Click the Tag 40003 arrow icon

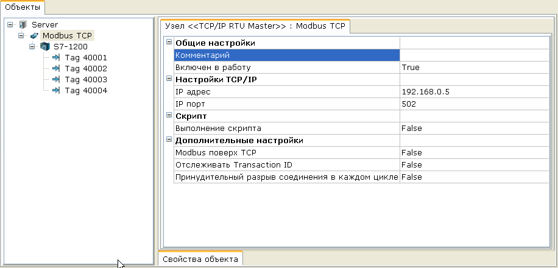point(56,79)
